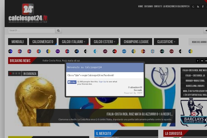207x138 pixels.
Task: Open the Italia-Costa Rica slider headline
Action: (x=139, y=114)
